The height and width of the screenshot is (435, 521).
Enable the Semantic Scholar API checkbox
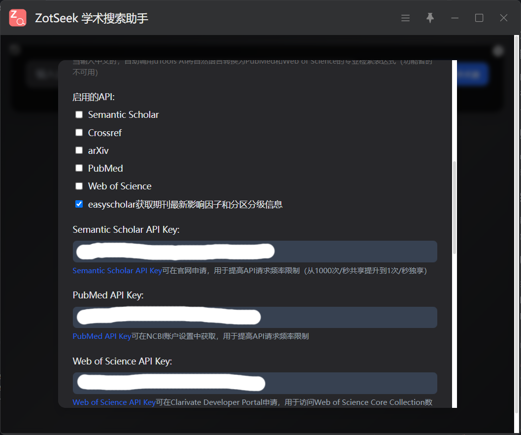79,115
